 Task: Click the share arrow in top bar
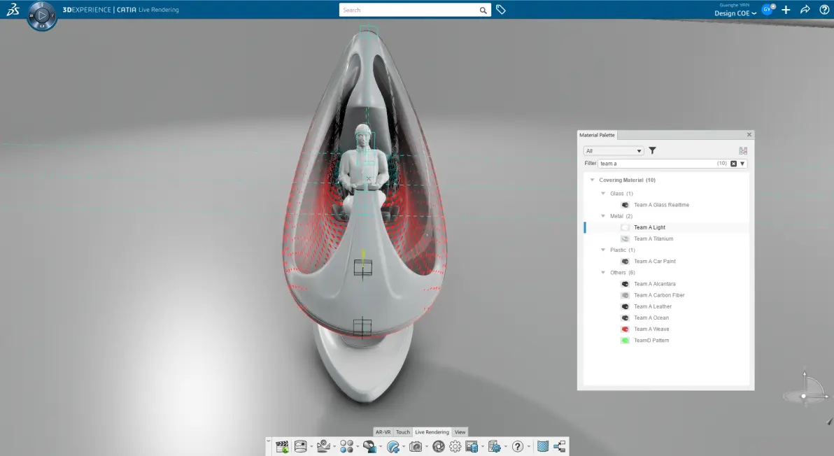pyautogui.click(x=805, y=10)
